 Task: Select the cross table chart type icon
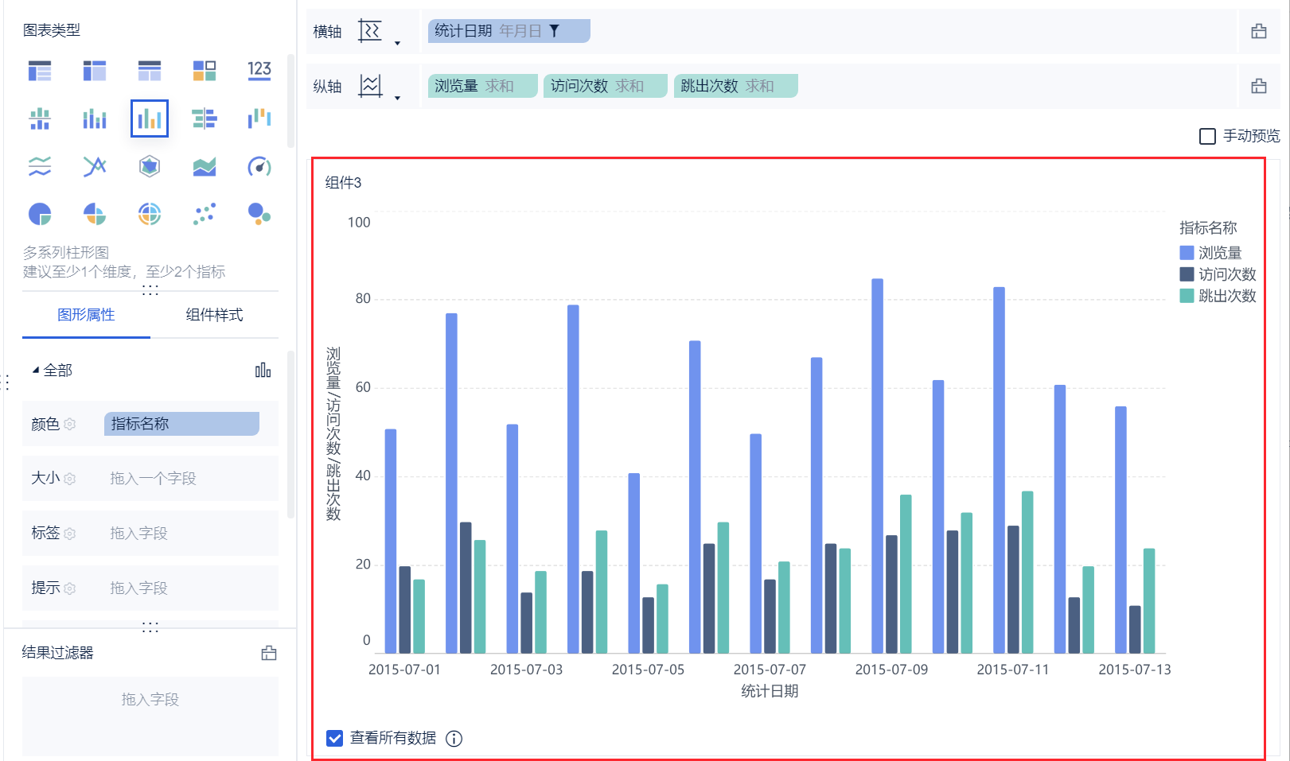pos(95,71)
